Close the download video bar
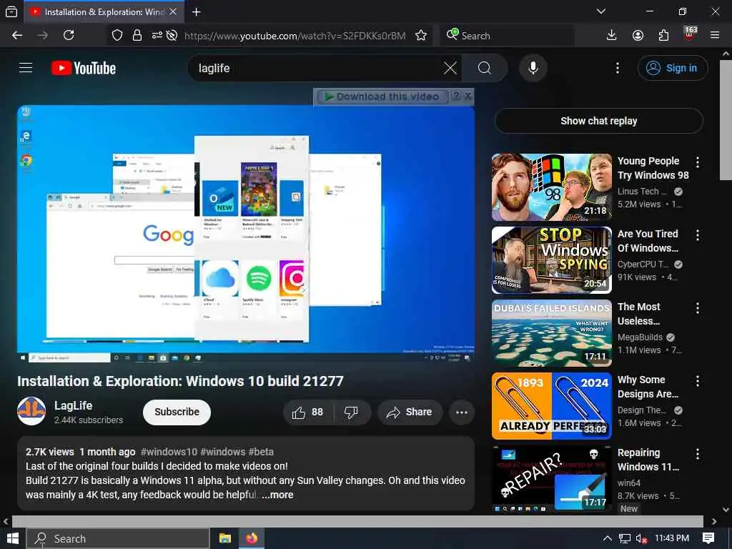This screenshot has width=732, height=549. 468,97
